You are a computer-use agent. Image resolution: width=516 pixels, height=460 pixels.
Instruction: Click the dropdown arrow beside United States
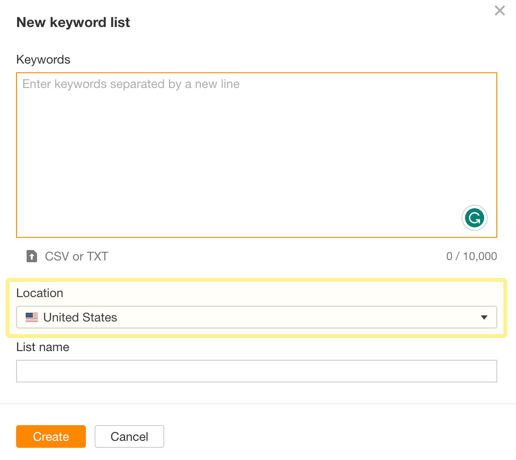pyautogui.click(x=484, y=317)
